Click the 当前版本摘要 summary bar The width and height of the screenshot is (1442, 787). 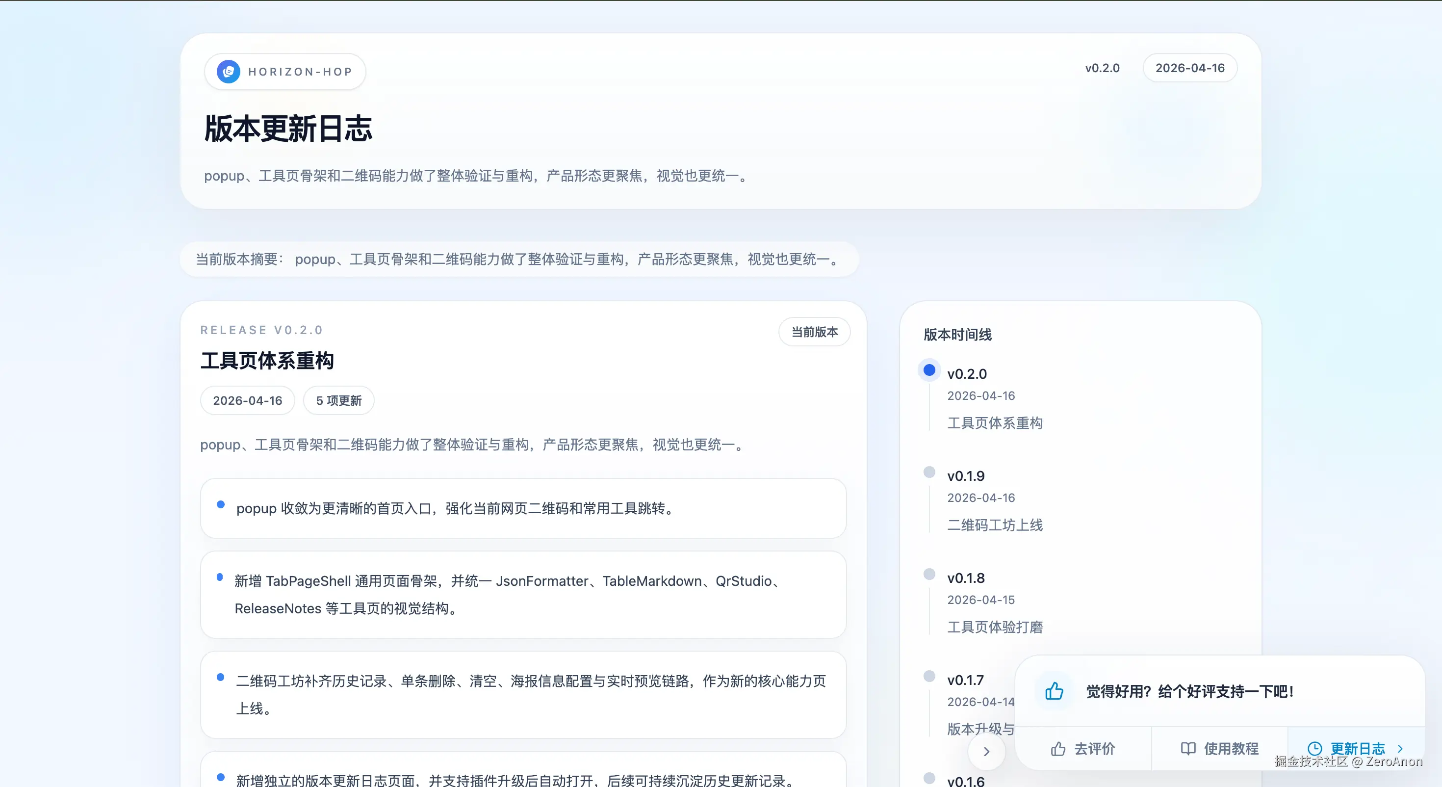pos(518,260)
